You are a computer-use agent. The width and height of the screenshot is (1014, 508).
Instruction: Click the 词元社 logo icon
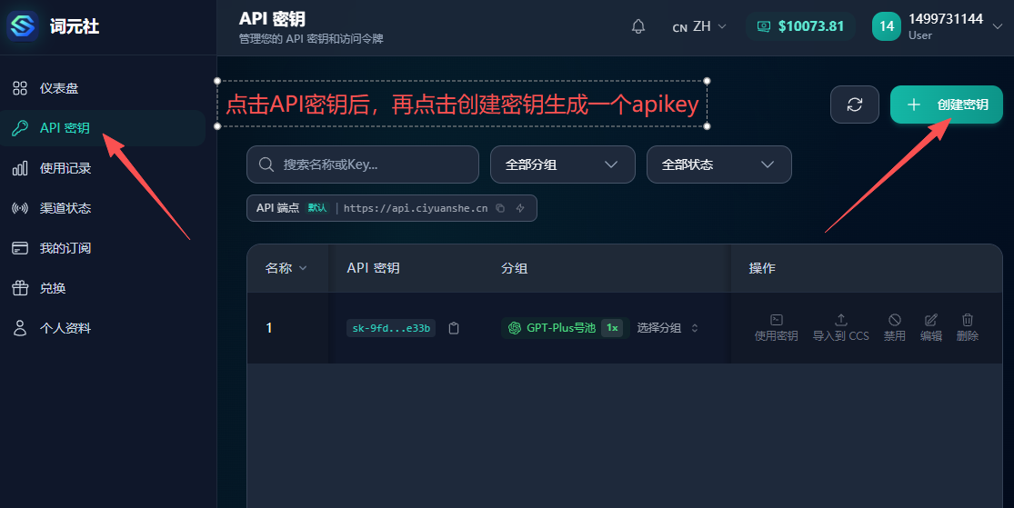pos(23,25)
